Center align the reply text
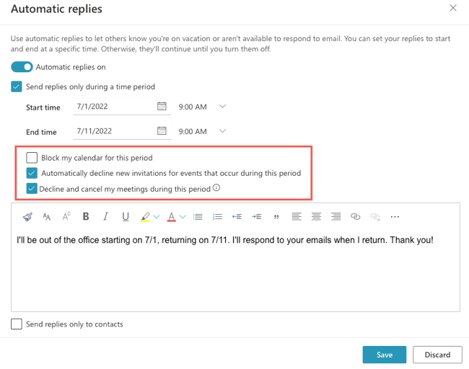Screen dimensions: 469x369 (316, 216)
